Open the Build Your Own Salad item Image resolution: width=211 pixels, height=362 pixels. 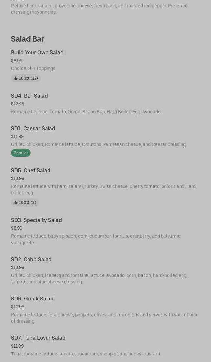point(37,52)
